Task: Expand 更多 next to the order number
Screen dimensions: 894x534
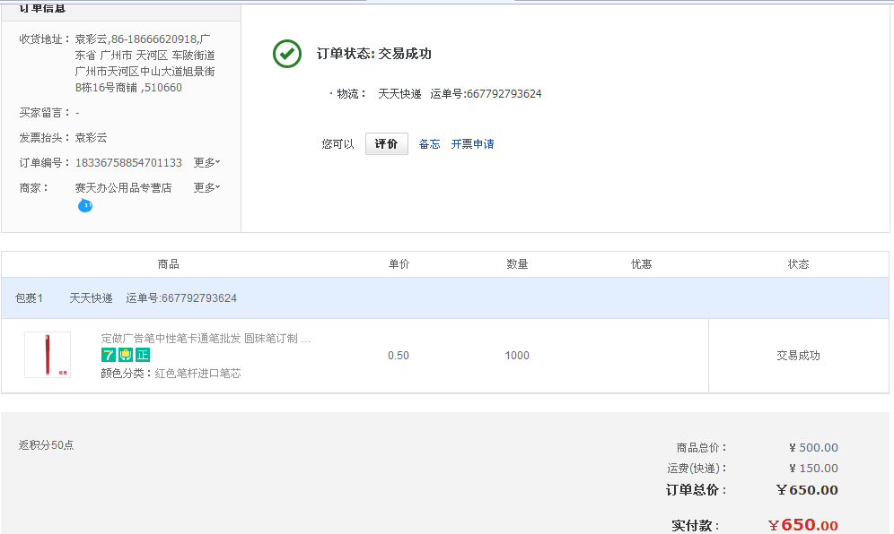Action: pyautogui.click(x=206, y=163)
